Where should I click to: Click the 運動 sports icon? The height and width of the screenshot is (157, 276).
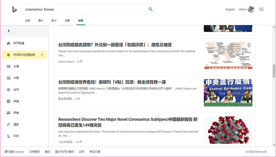pos(8,124)
